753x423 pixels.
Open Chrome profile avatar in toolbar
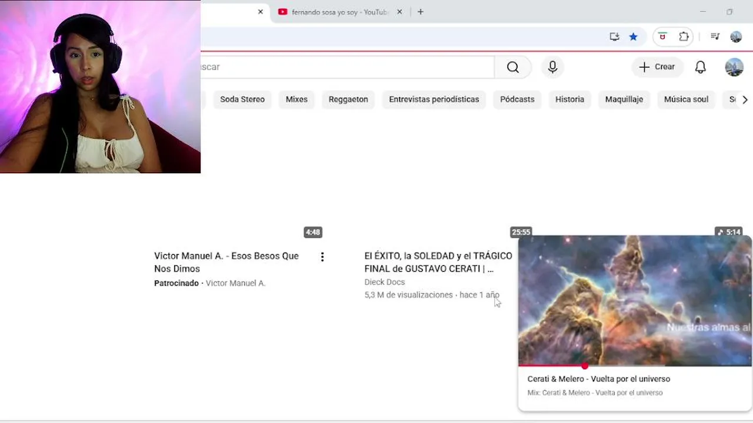point(736,36)
